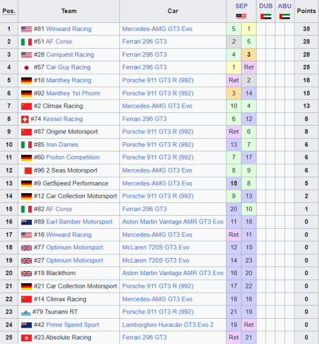Click the China flag beside #2 Climax Racing
Screen dimensions: 319x344
click(x=26, y=106)
